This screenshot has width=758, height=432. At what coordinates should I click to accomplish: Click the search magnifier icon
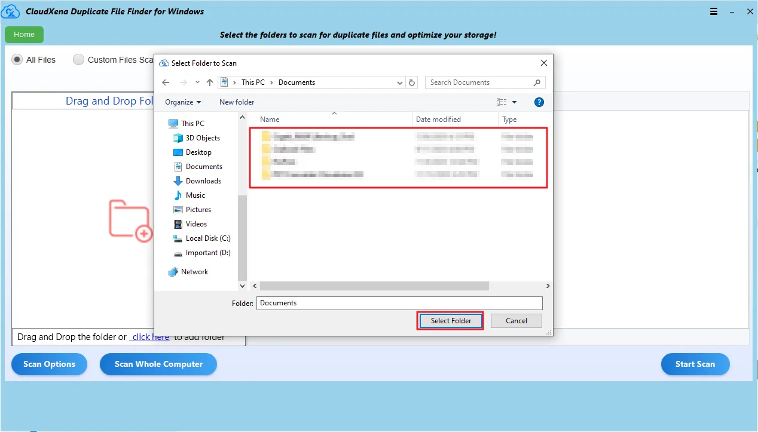537,82
